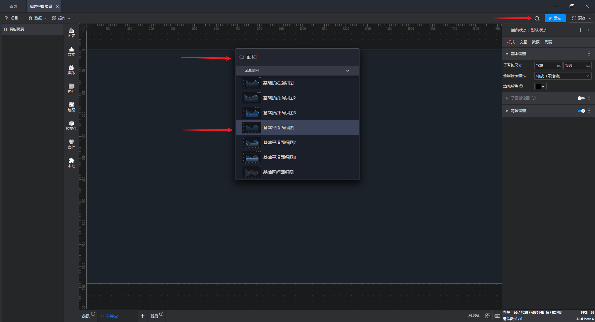The height and width of the screenshot is (322, 595).
Task: Click the help icon next to 子看板轮播
Action: click(534, 98)
